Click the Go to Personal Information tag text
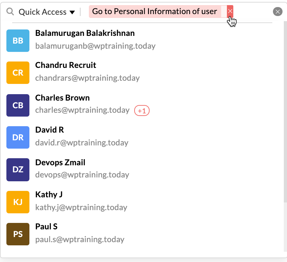Screen dimensions: 287x262 [154, 12]
